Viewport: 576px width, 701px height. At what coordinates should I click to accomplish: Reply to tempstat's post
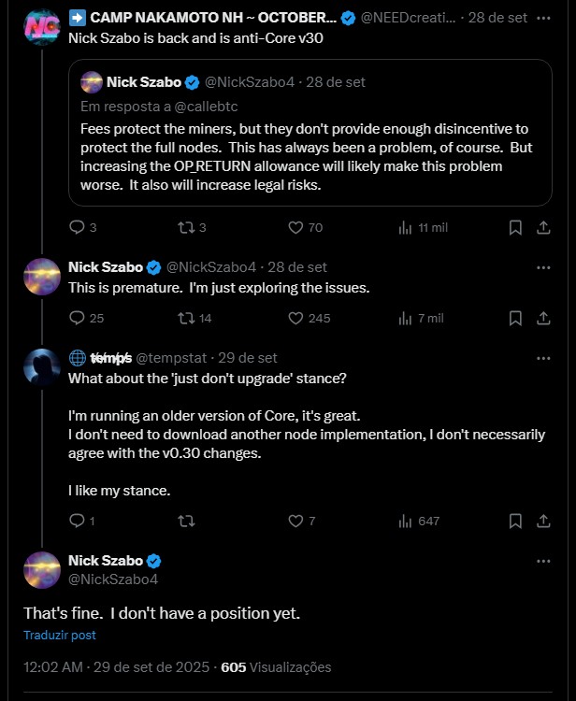[78, 521]
